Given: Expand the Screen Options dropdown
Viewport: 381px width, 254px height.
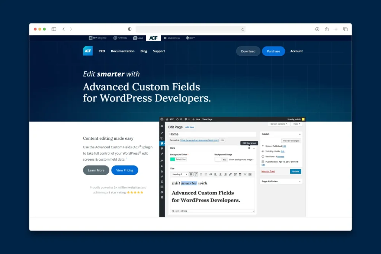Looking at the screenshot, I should pyautogui.click(x=279, y=124).
